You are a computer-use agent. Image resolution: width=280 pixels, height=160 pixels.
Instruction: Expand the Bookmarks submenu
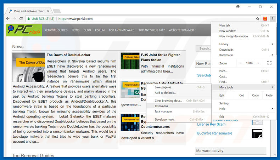point(244,55)
